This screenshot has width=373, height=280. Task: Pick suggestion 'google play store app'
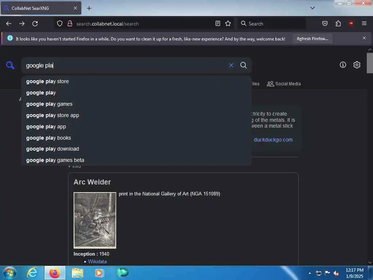click(x=136, y=116)
